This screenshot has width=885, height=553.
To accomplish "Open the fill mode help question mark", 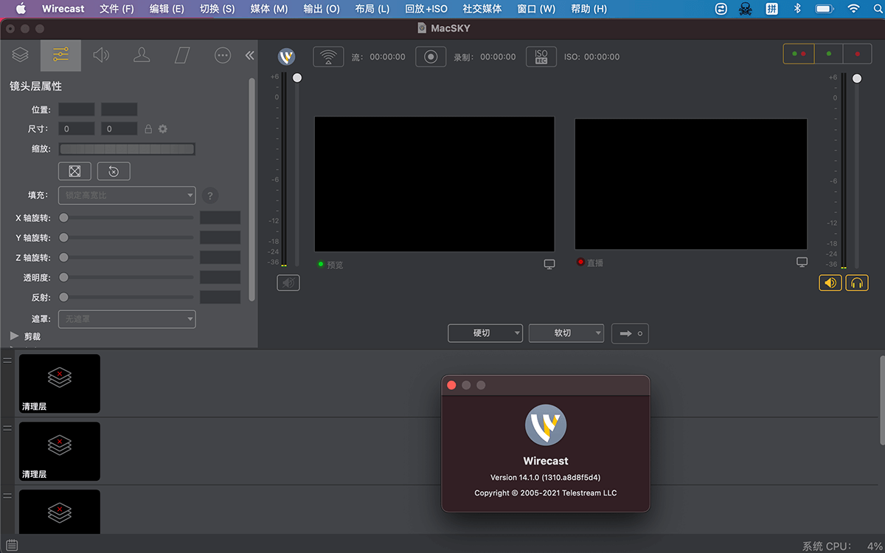I will [210, 195].
